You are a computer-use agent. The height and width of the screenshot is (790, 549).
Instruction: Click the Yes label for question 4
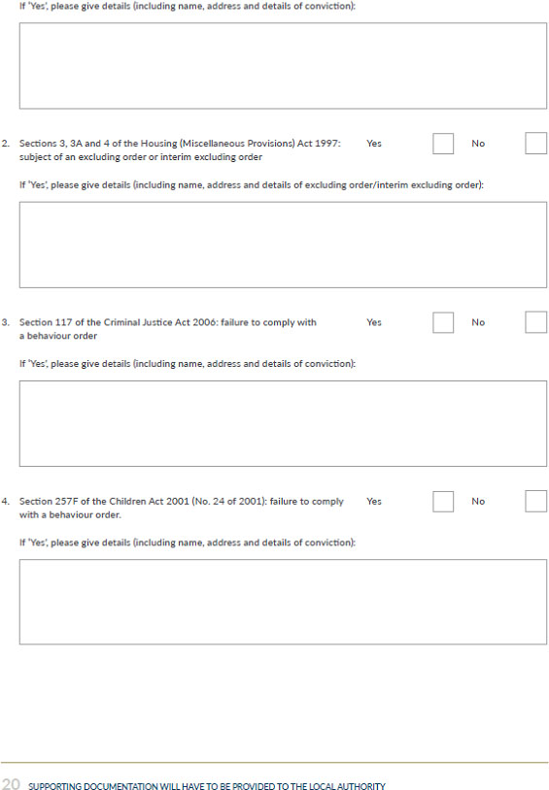374,502
